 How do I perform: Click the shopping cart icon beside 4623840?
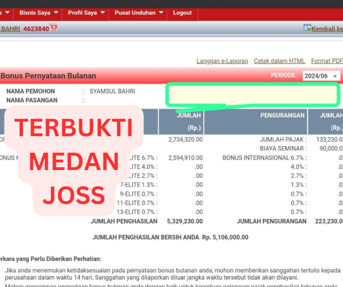(54, 28)
